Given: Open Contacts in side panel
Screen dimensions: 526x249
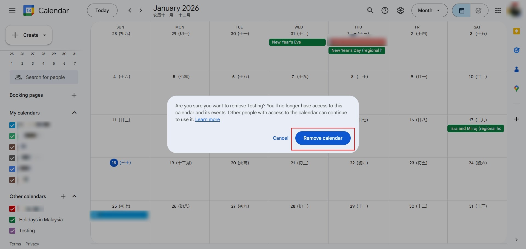Looking at the screenshot, I should tap(516, 70).
